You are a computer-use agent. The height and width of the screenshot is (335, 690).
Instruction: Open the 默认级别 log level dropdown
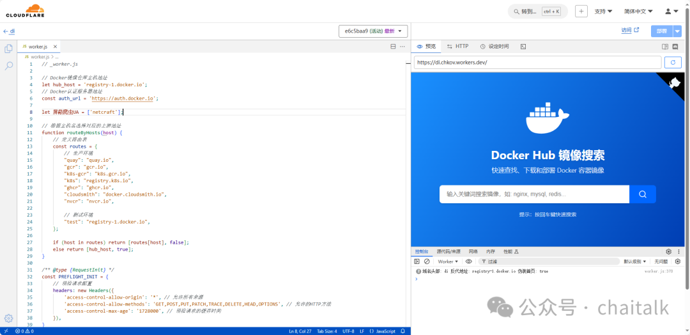634,261
